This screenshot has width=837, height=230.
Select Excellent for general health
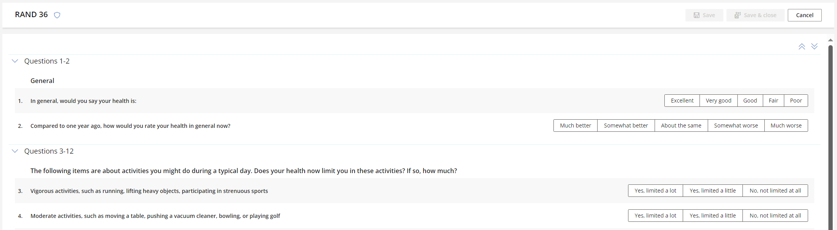click(682, 101)
